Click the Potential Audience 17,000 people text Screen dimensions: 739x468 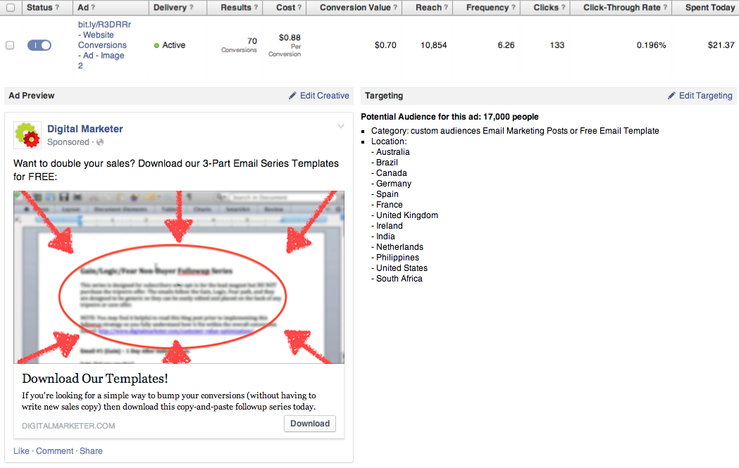click(449, 117)
